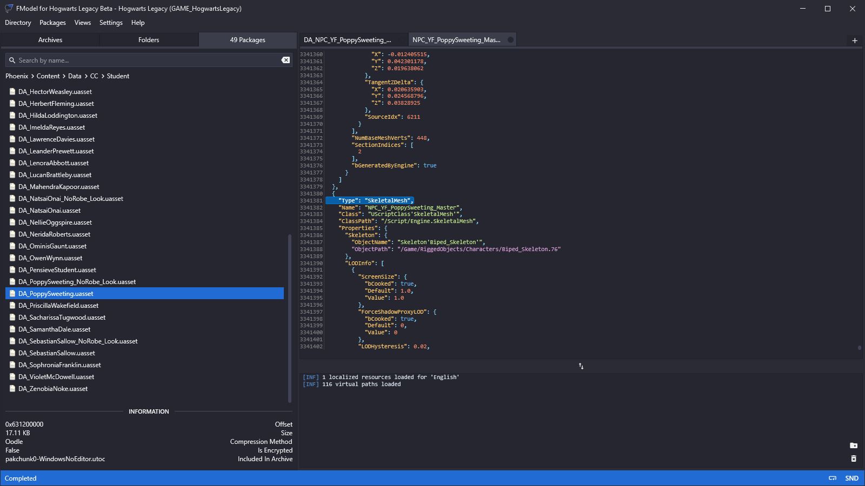
Task: Click the swap arrows icon below the editor
Action: (581, 366)
